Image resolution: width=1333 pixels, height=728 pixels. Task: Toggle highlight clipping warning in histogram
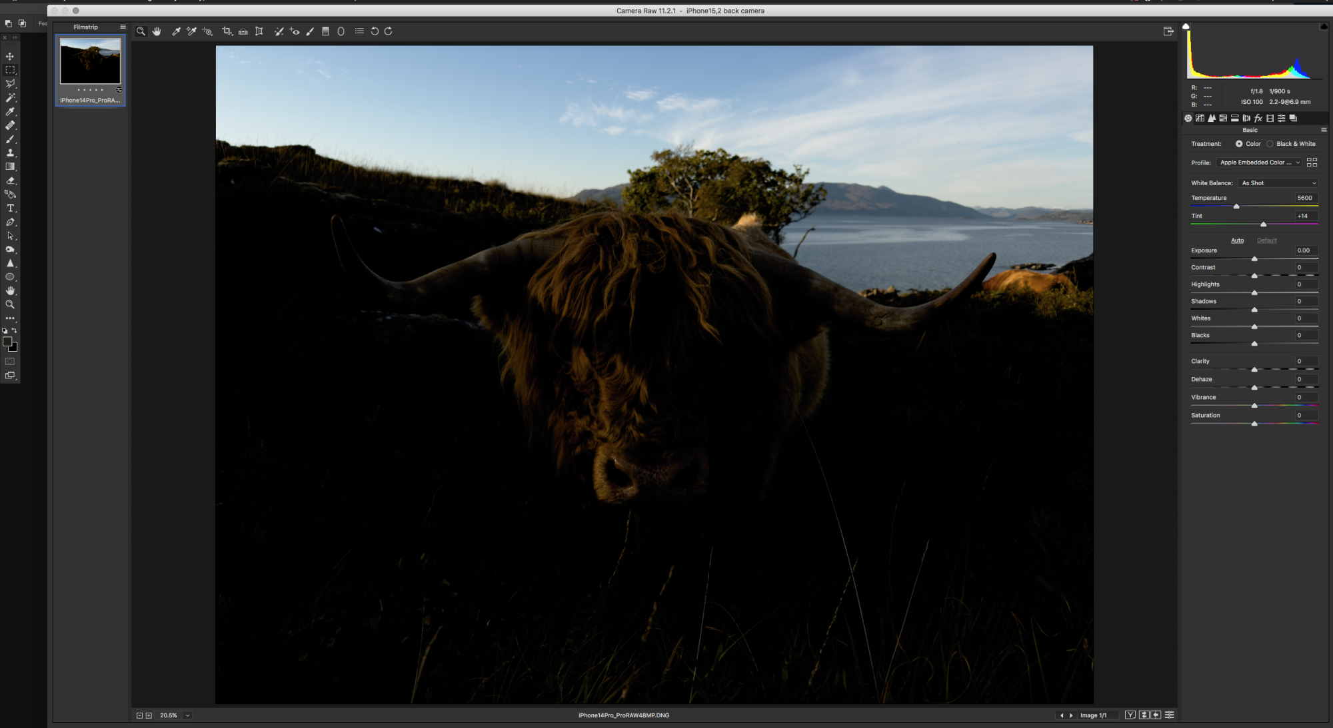(x=1323, y=27)
